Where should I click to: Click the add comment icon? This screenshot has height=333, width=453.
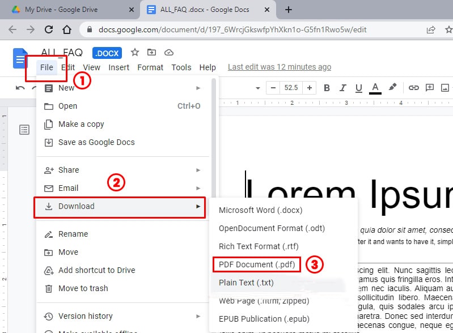(430, 88)
